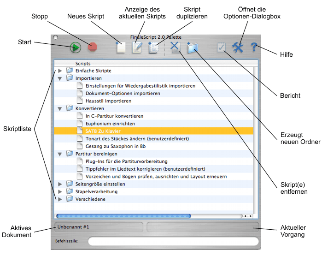Select the Seitengröße einstellen folder icon
This screenshot has height=262, width=322.
pyautogui.click(x=70, y=184)
